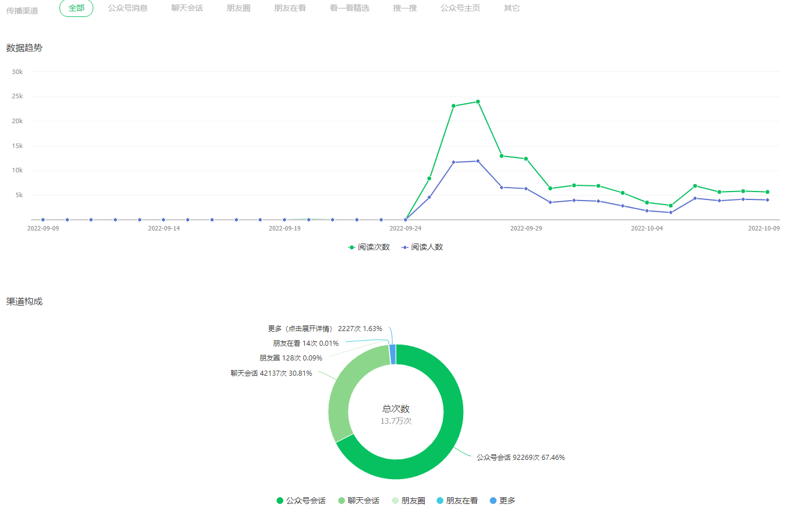The height and width of the screenshot is (513, 785).
Task: Switch to 朋友在看 channel tab
Action: 290,8
